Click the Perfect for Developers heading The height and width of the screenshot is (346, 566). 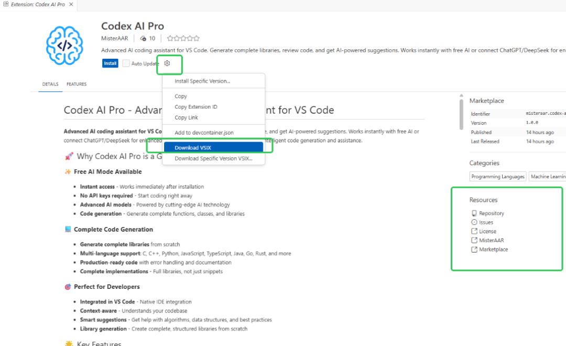click(x=107, y=286)
